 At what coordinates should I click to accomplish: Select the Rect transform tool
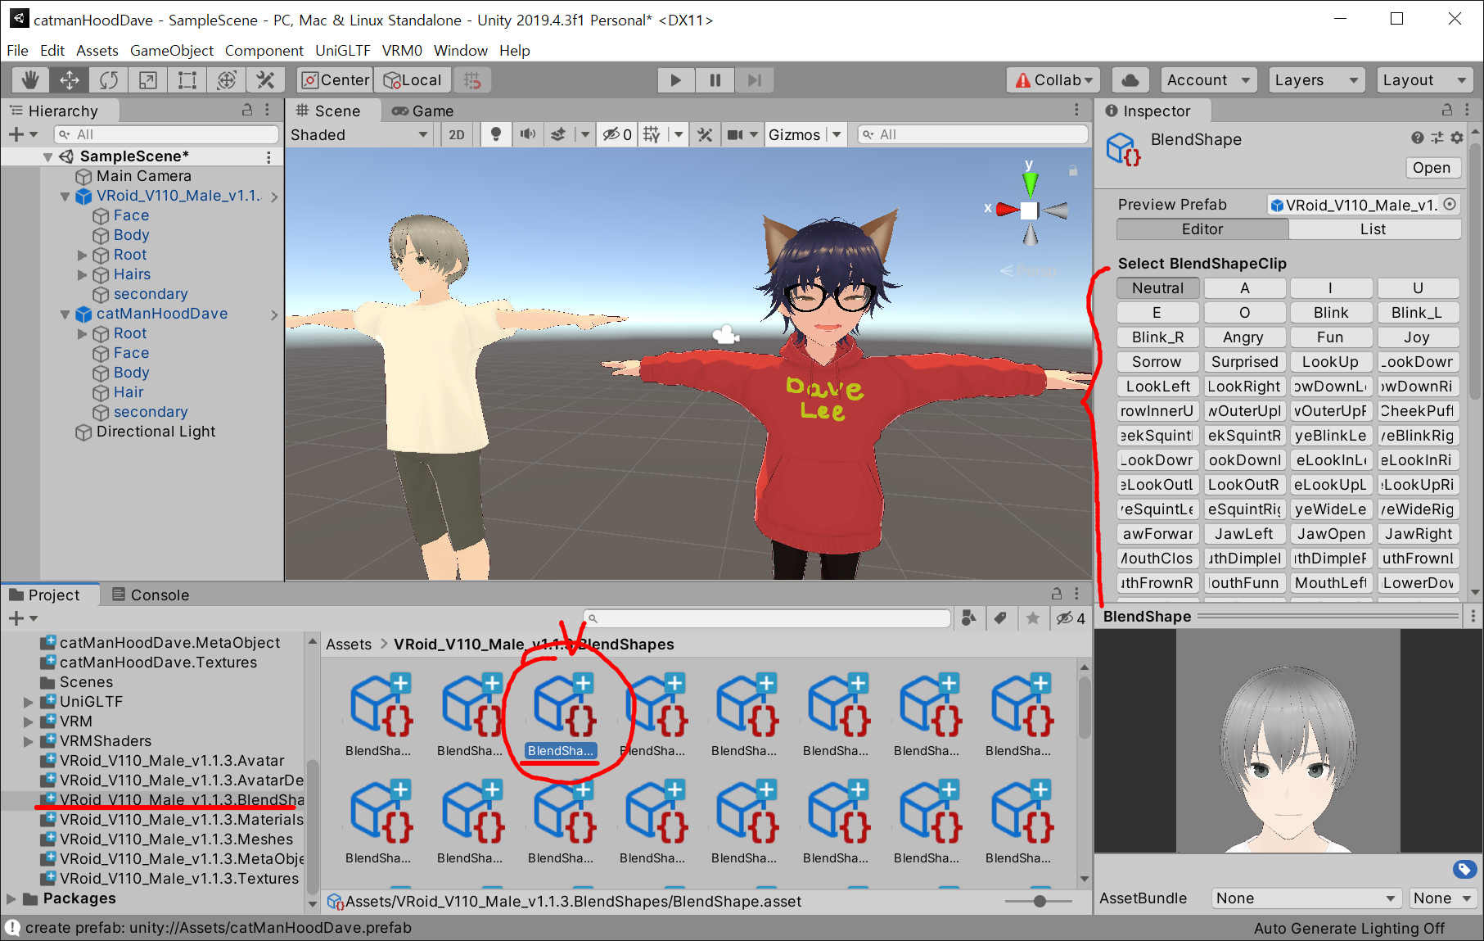[x=187, y=80]
